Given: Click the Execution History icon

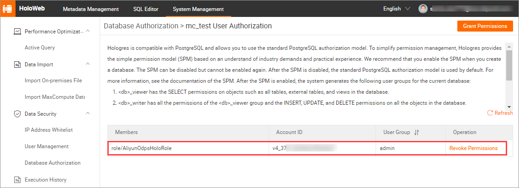Looking at the screenshot, I should click(x=17, y=180).
